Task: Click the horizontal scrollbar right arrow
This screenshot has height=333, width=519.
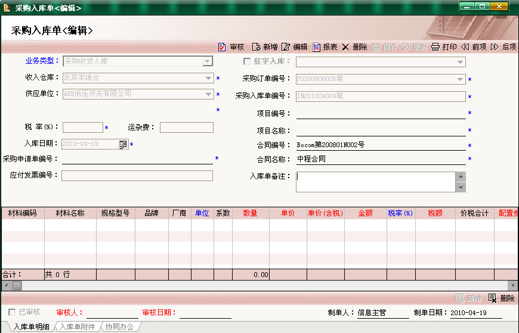Action: tap(512, 285)
